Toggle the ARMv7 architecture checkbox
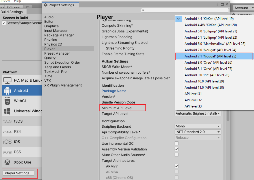254x180 pixels. coord(177,166)
